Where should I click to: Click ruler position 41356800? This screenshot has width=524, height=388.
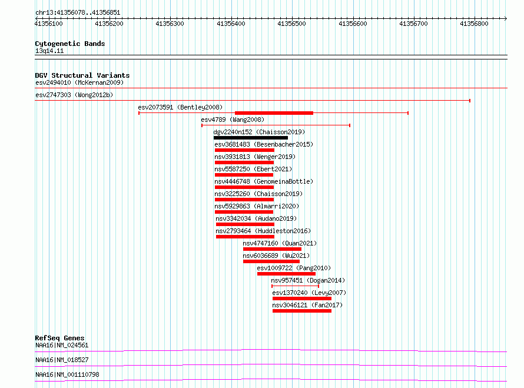tap(474, 24)
